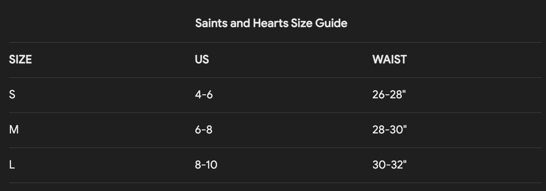Select the SIZE column header
The height and width of the screenshot is (191, 546).
[x=20, y=60]
